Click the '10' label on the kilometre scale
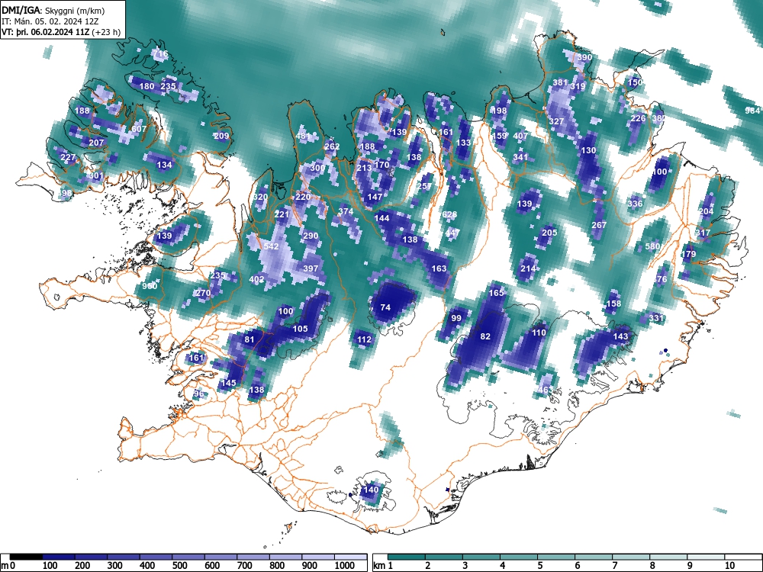Image resolution: width=763 pixels, height=572 pixels. tap(729, 566)
